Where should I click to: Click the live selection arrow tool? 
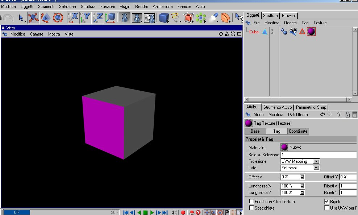[x=21, y=18]
